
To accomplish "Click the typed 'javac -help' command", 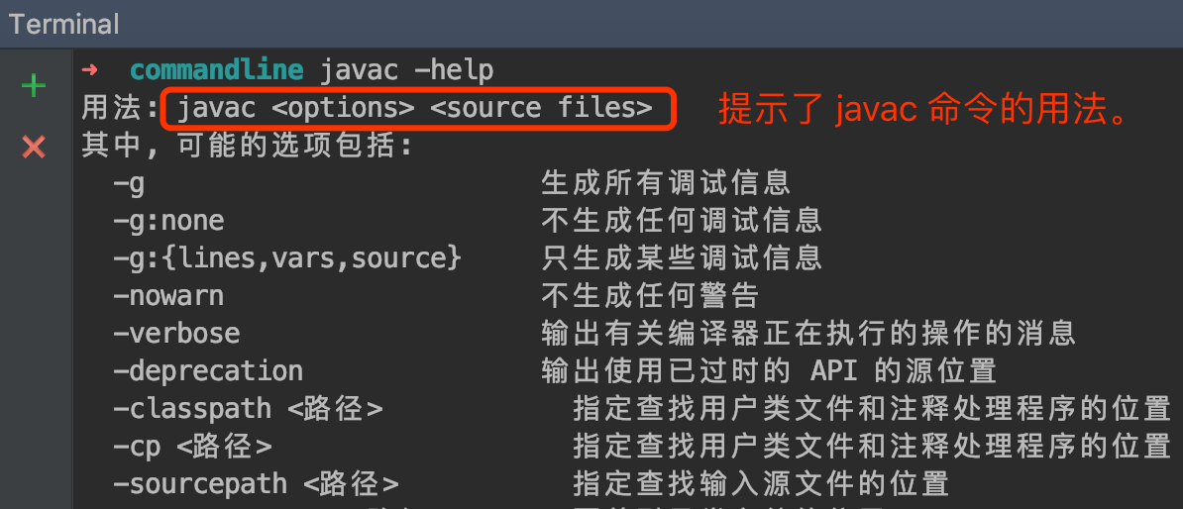I will pos(406,70).
